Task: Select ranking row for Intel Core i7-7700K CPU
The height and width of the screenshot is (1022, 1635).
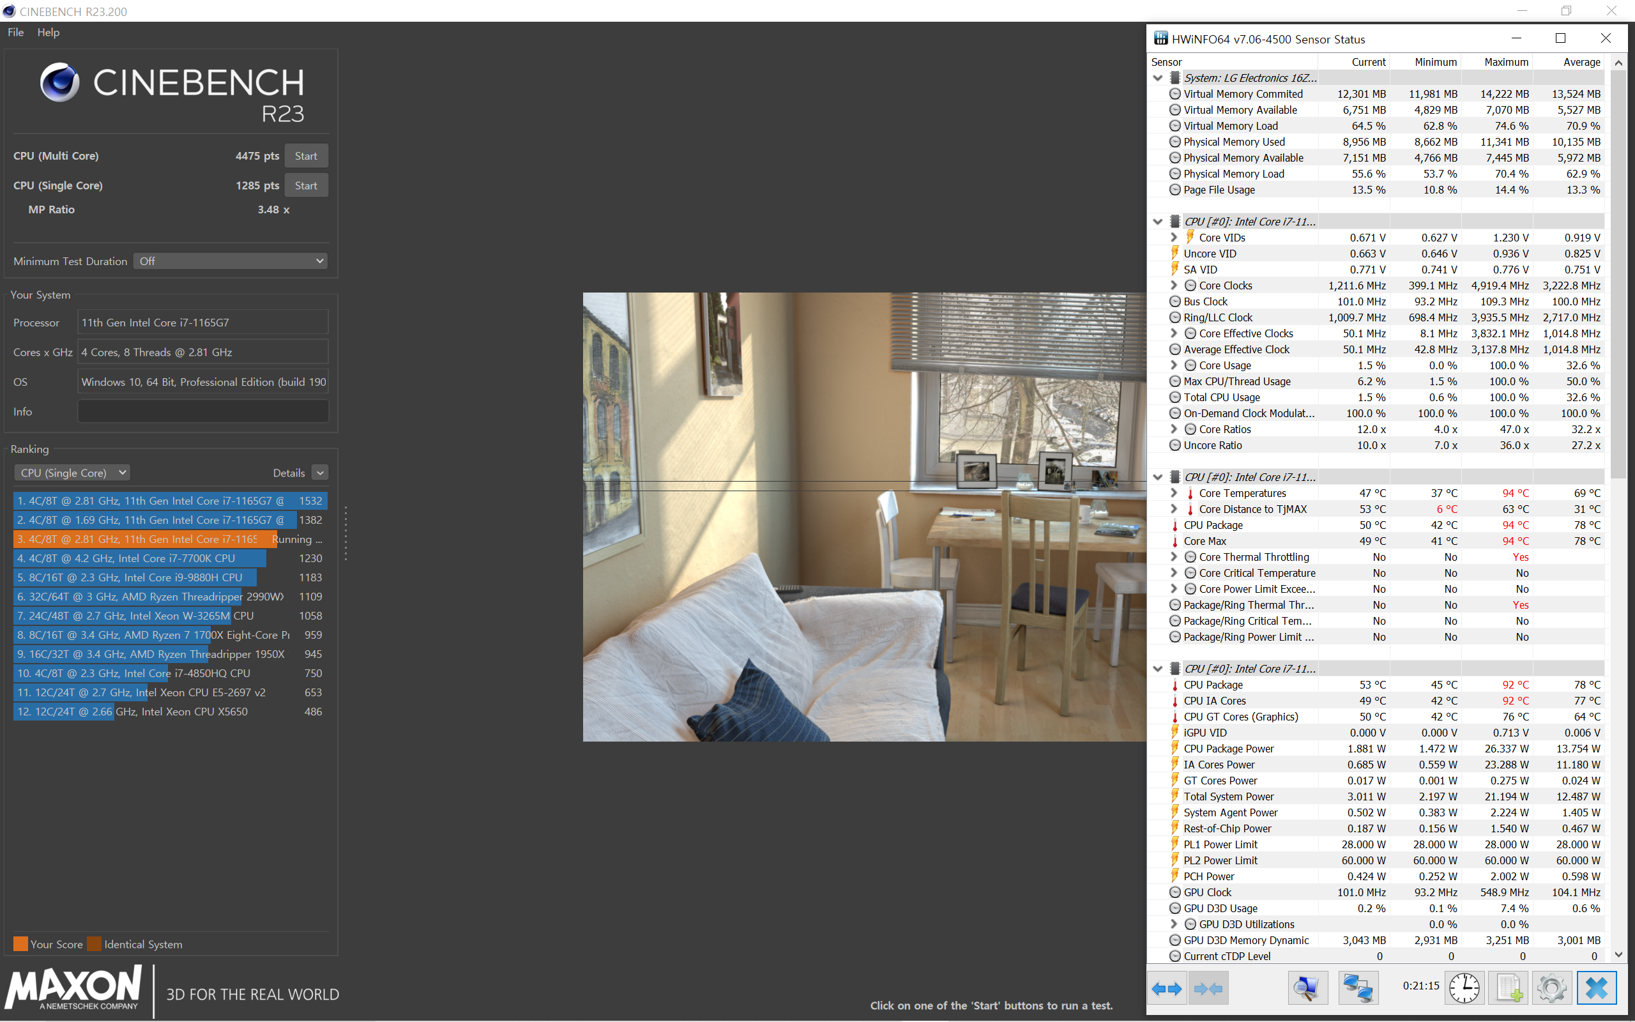Action: 171,558
